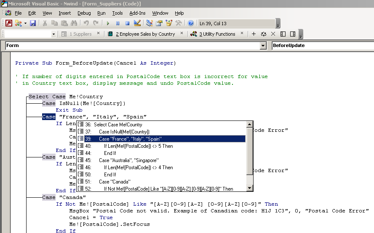Select row 39: Case "France", "Italy", "Spain"
The height and width of the screenshot is (233, 374).
click(x=161, y=139)
